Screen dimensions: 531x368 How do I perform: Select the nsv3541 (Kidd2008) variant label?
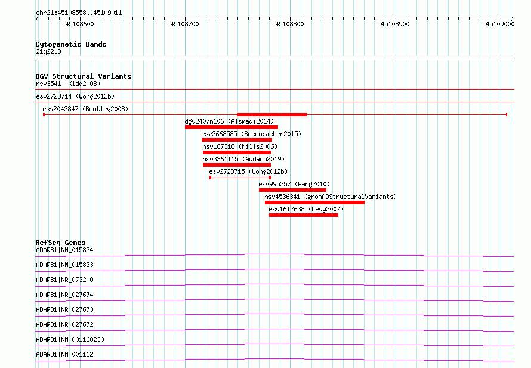click(68, 84)
